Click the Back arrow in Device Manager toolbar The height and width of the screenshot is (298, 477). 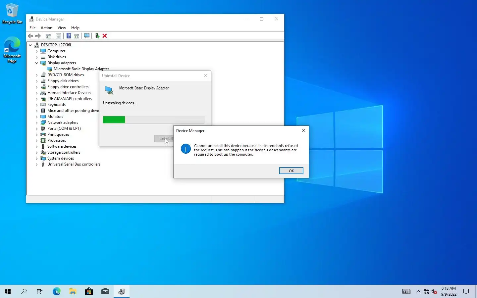(x=30, y=36)
